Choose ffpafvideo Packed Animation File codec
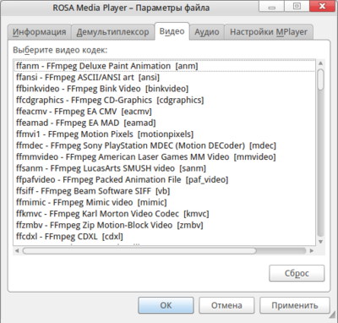 (x=165, y=179)
